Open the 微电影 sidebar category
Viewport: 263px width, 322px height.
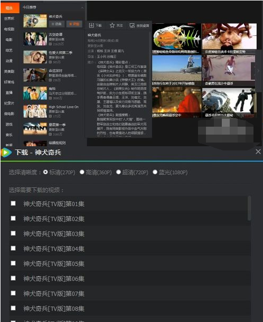pyautogui.click(x=10, y=113)
